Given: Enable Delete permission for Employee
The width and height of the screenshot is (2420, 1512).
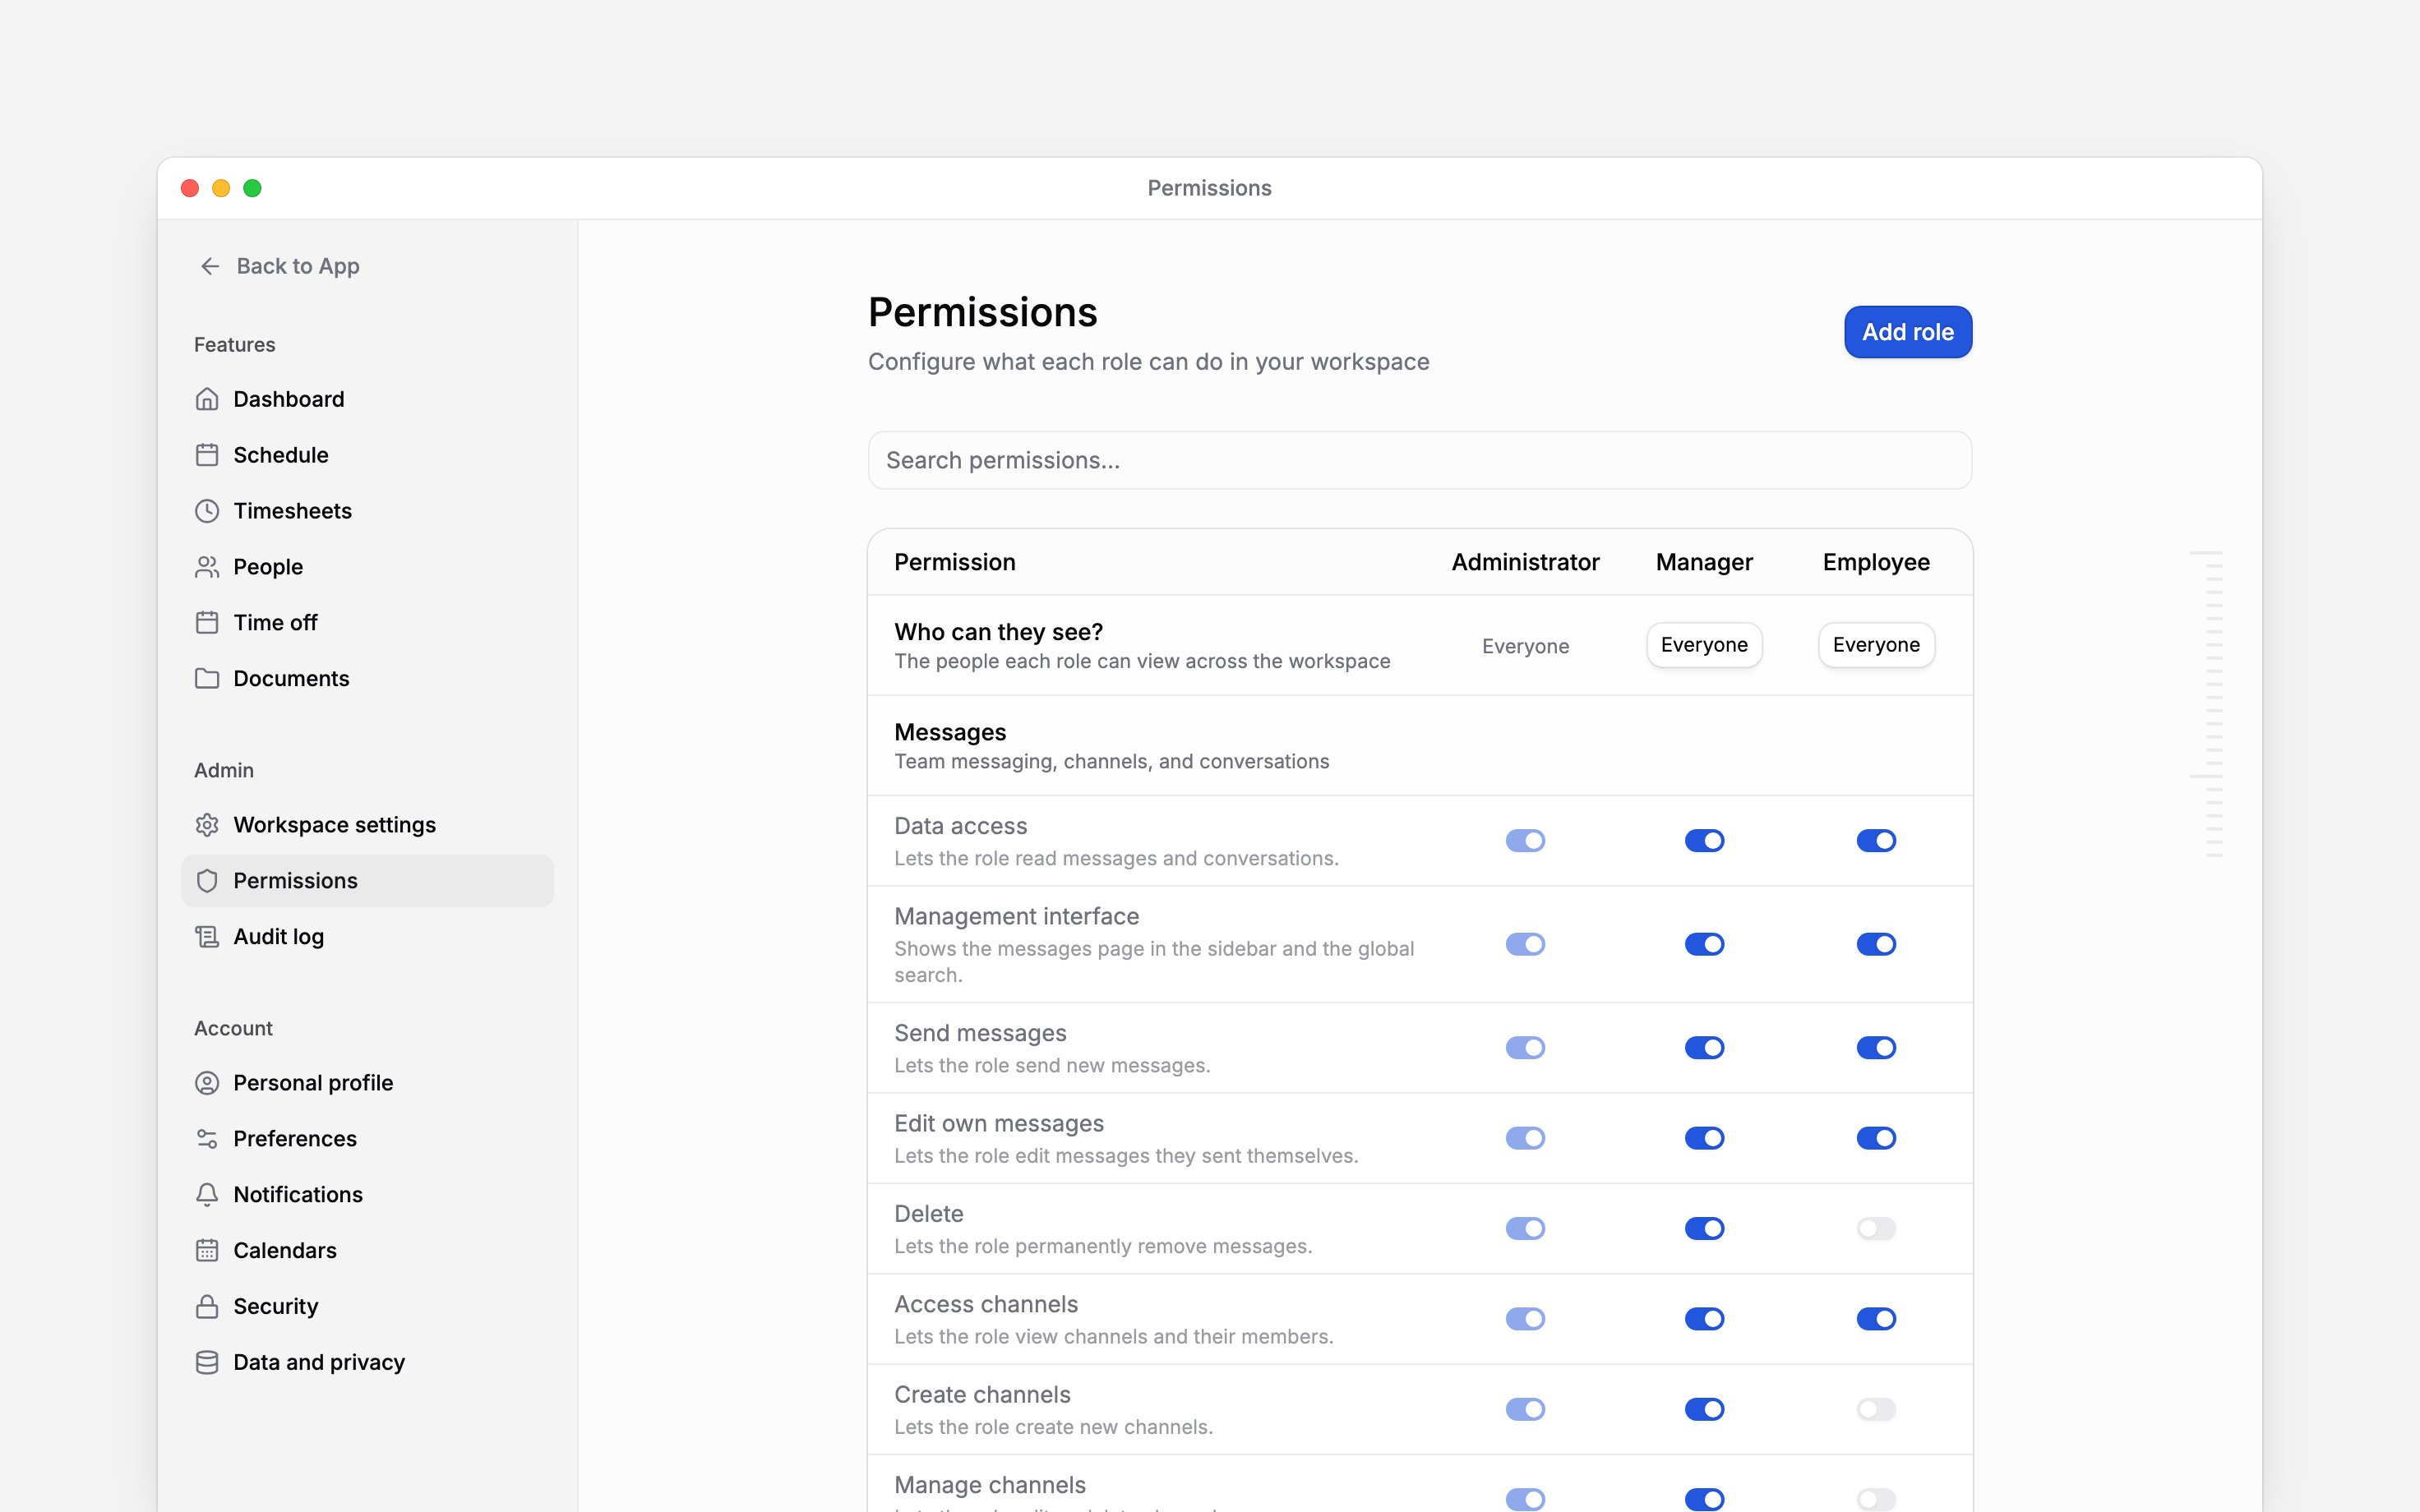Looking at the screenshot, I should 1876,1229.
